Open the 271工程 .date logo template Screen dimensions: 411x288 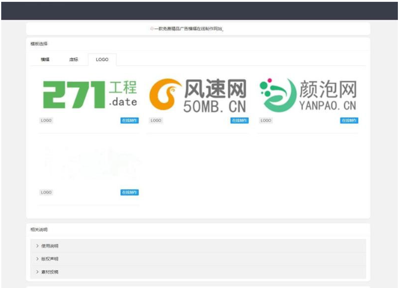coord(90,95)
